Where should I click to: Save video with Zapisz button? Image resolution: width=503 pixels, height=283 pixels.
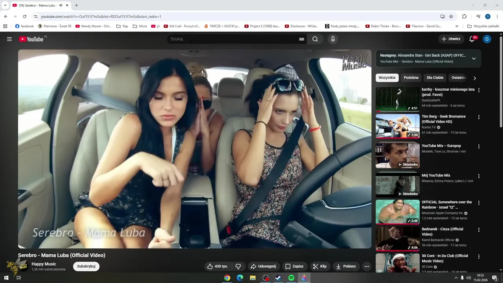click(x=294, y=266)
